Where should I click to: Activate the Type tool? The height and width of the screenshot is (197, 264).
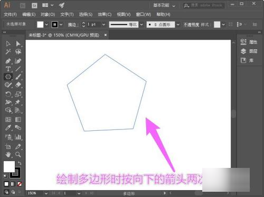8,69
